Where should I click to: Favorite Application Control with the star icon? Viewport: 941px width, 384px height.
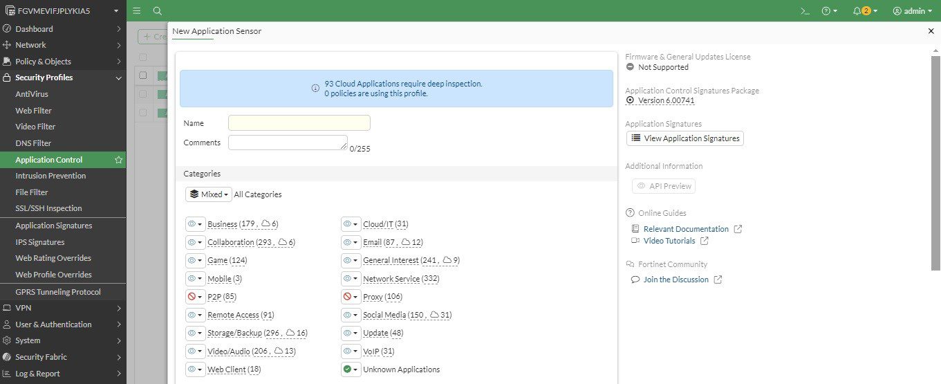coord(119,160)
